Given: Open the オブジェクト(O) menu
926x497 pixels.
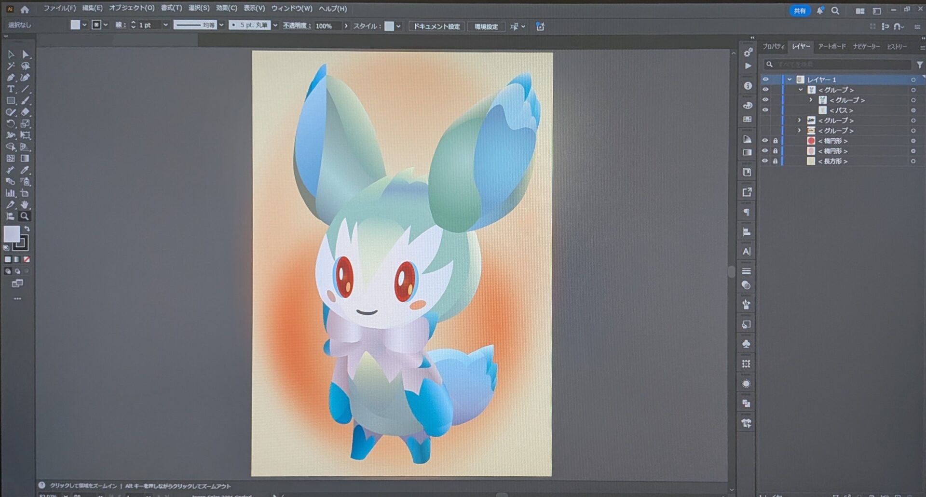Looking at the screenshot, I should click(x=131, y=8).
